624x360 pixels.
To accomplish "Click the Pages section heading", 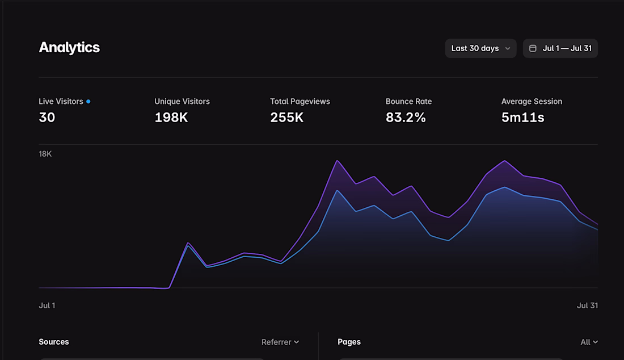I will point(349,342).
